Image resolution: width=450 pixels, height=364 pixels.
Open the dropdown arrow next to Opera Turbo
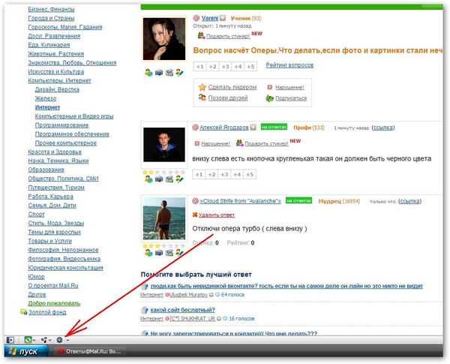pos(67,341)
